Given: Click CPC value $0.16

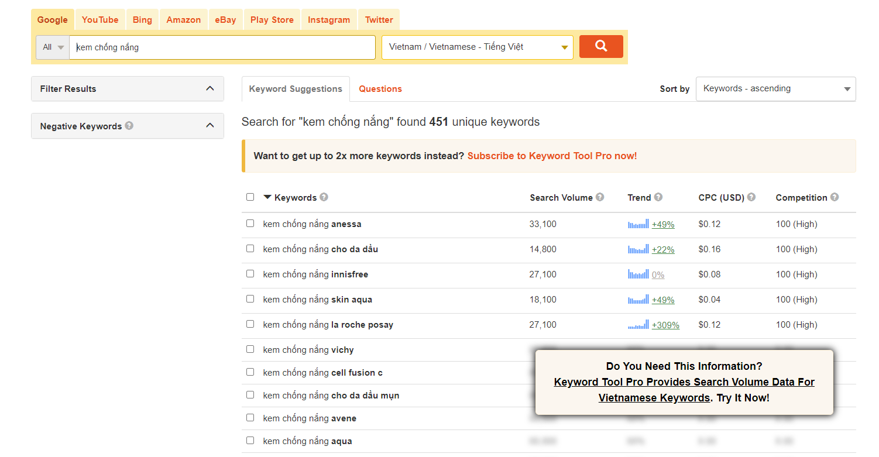Looking at the screenshot, I should click(709, 249).
